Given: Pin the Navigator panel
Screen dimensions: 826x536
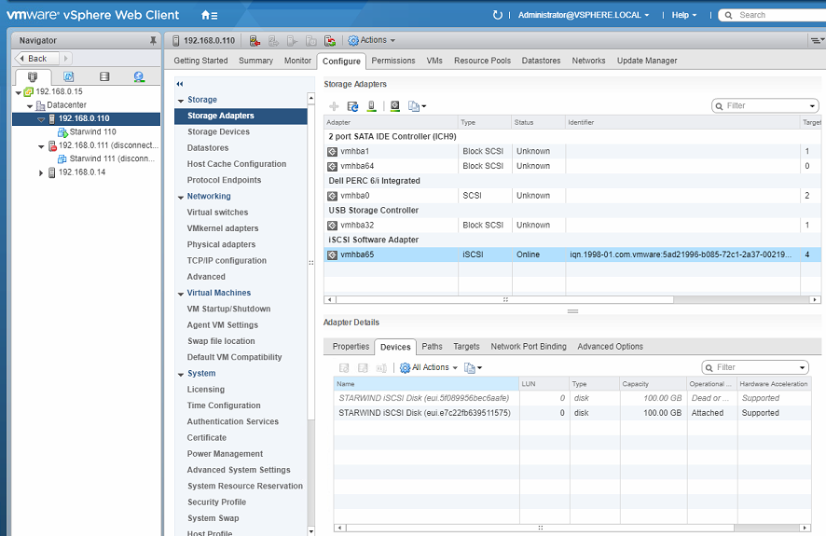Looking at the screenshot, I should [x=153, y=40].
